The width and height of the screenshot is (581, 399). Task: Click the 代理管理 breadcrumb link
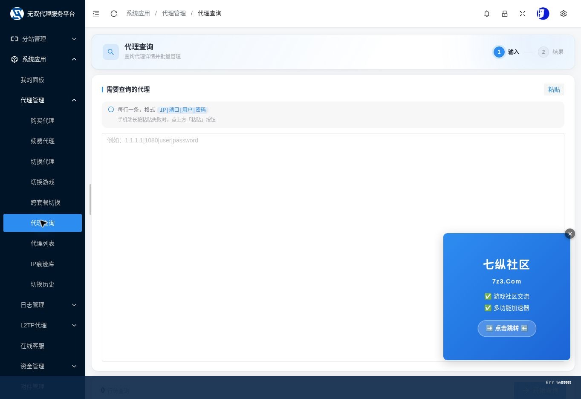tap(174, 14)
